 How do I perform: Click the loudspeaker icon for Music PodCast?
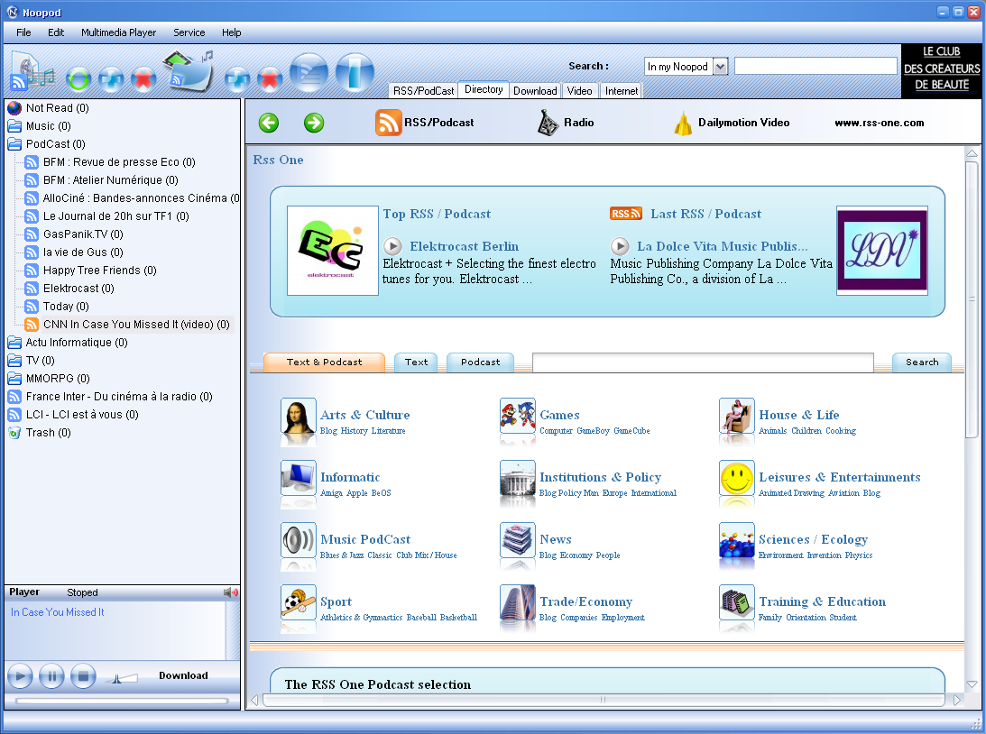click(x=298, y=540)
